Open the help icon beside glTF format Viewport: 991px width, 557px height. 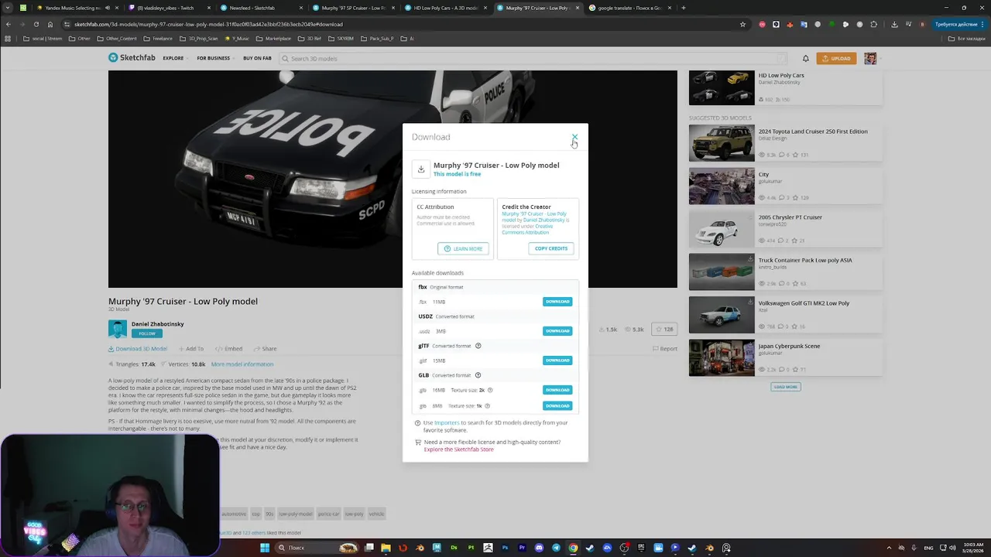coord(478,346)
